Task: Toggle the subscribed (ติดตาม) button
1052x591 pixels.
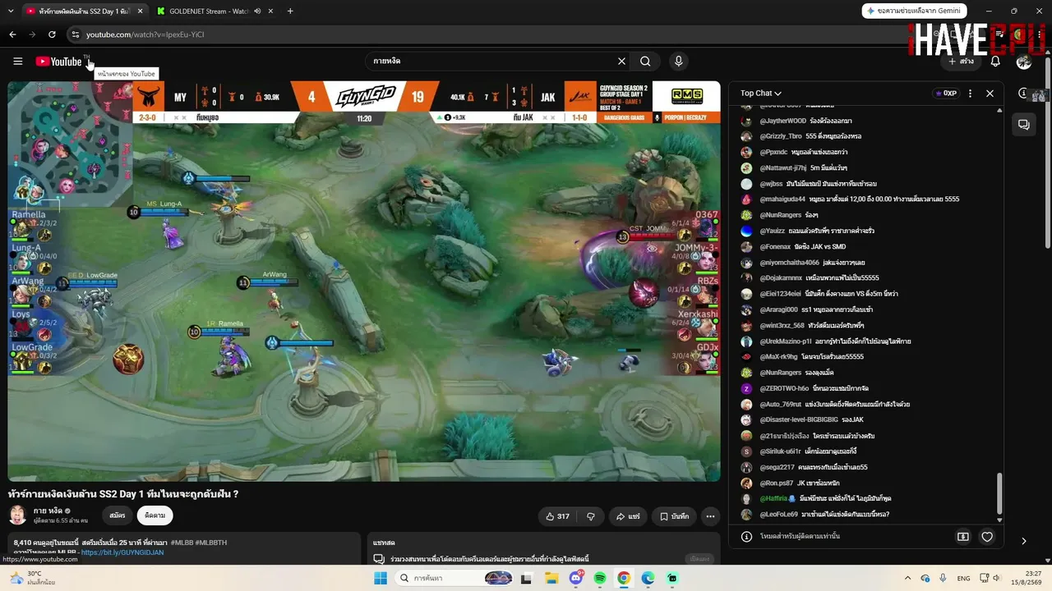Action: click(x=155, y=515)
